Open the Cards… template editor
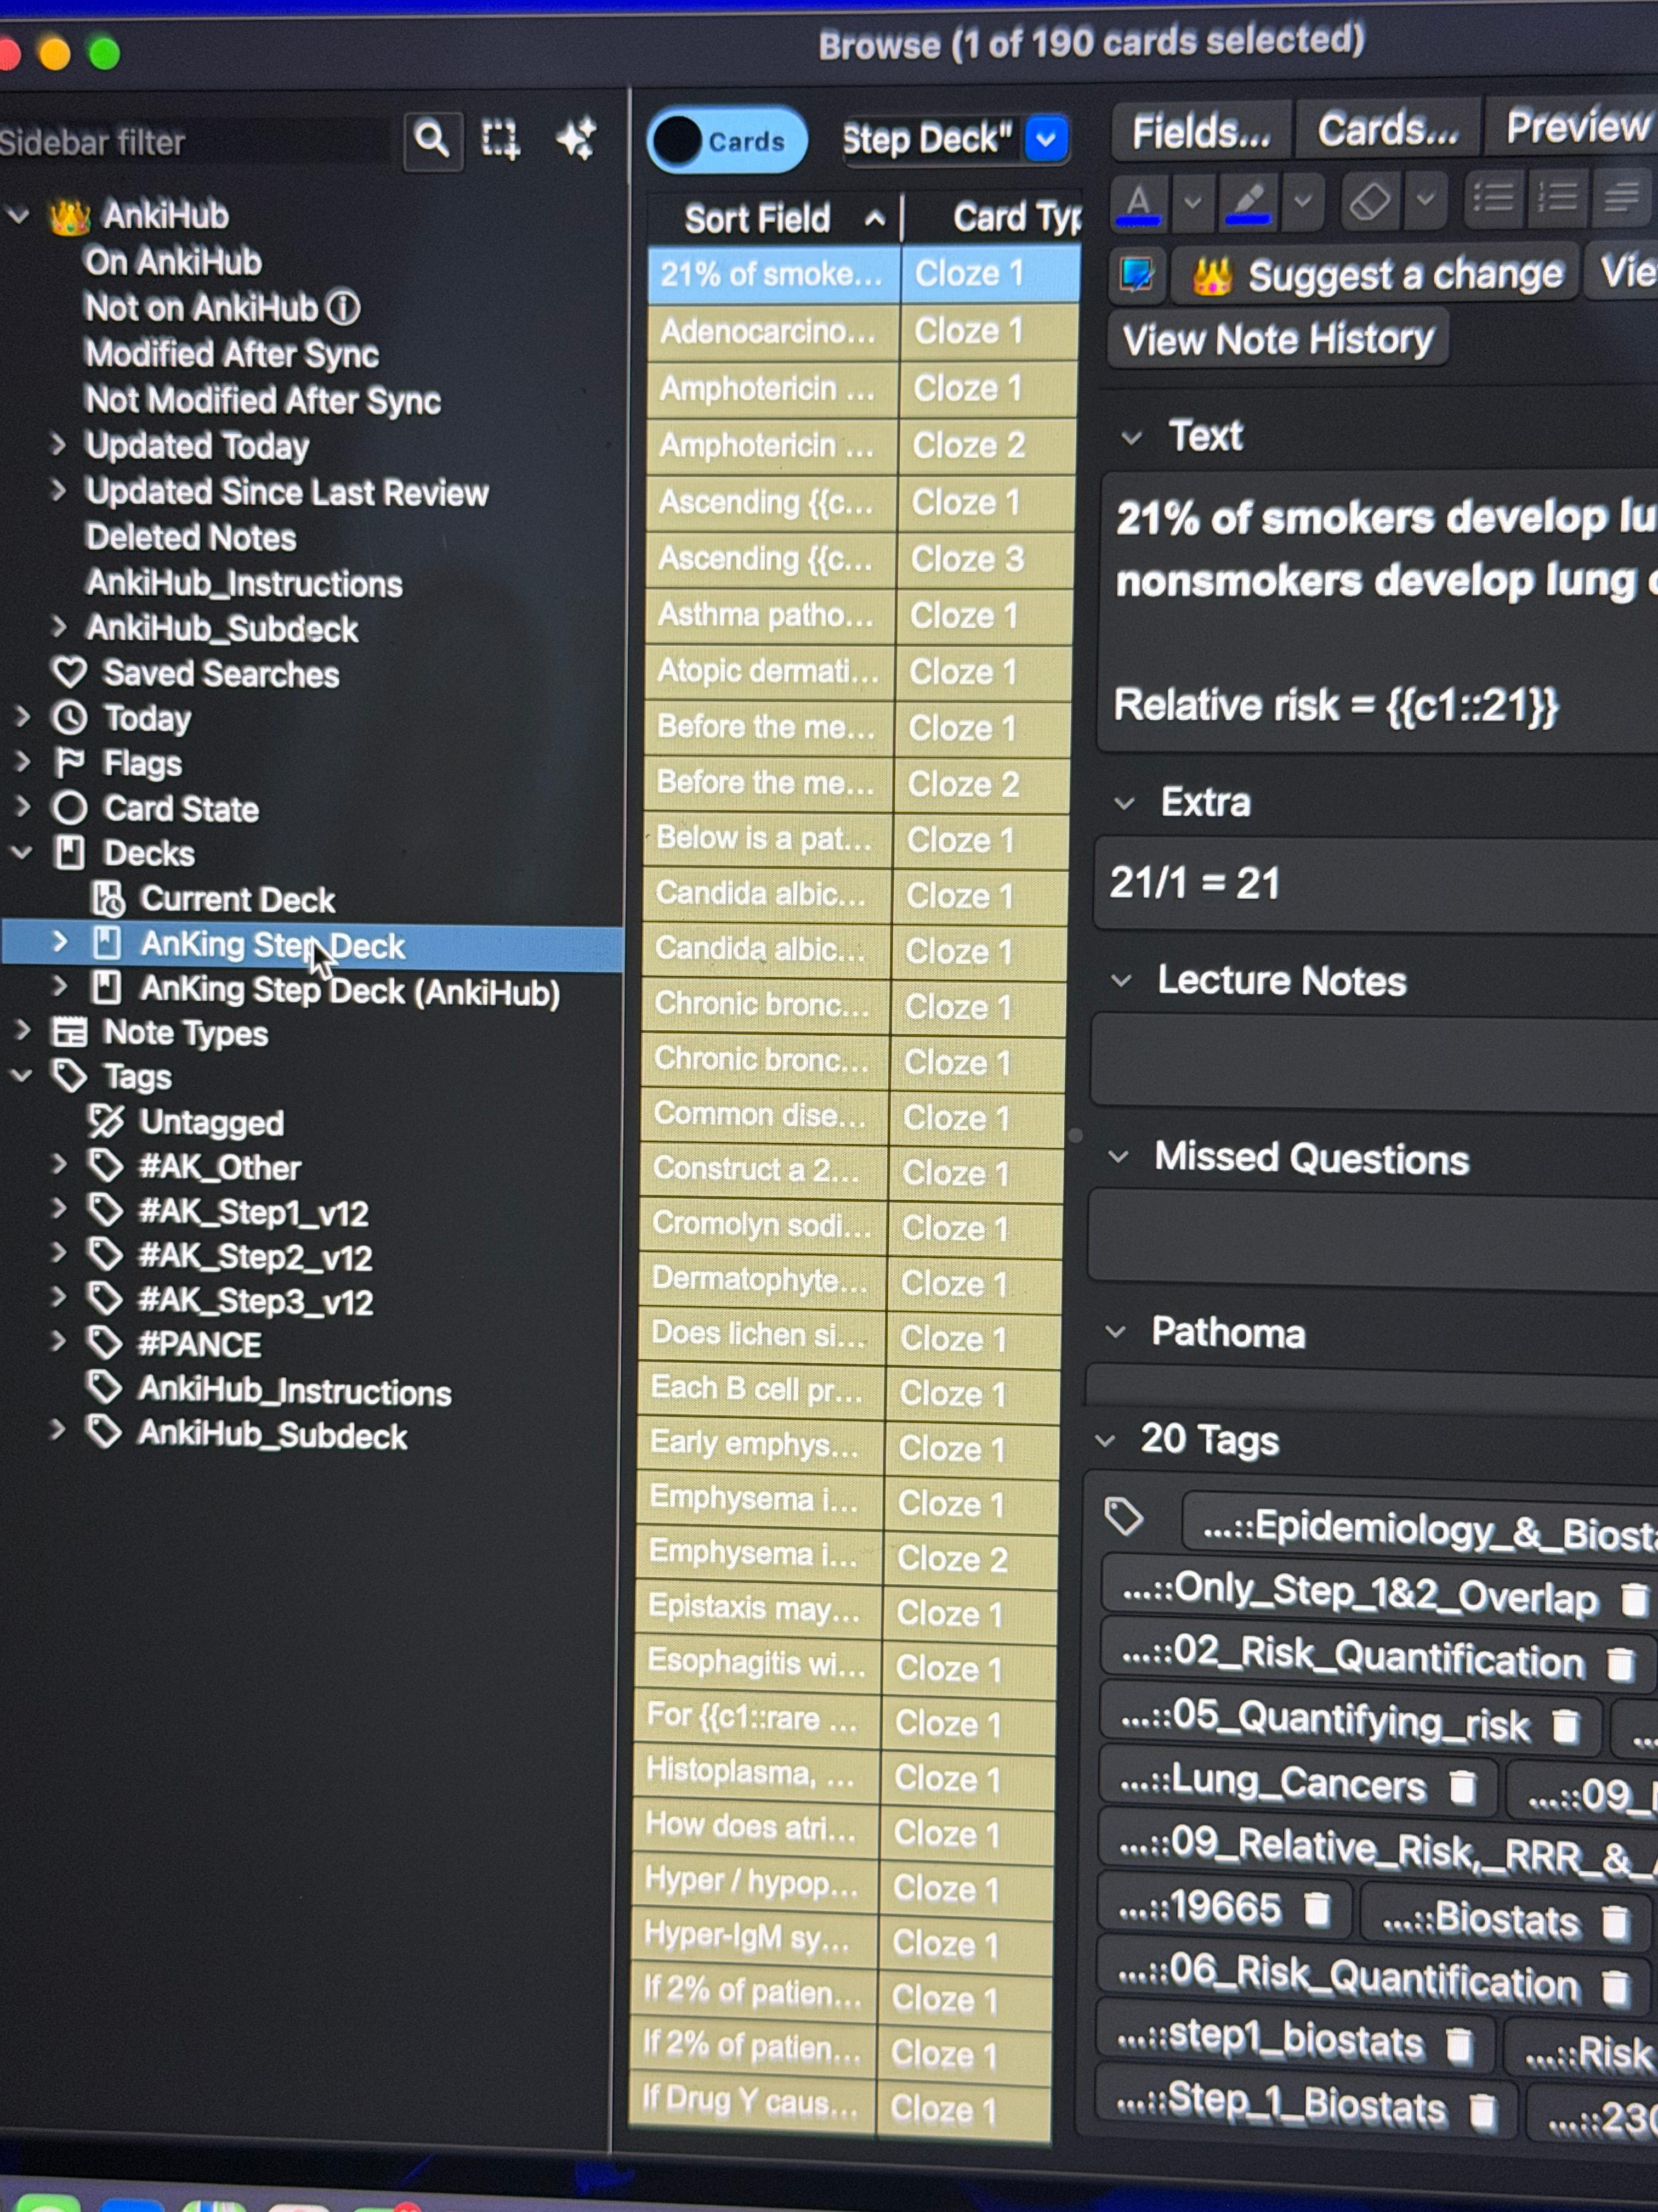Viewport: 1658px width, 2212px height. [x=1388, y=129]
